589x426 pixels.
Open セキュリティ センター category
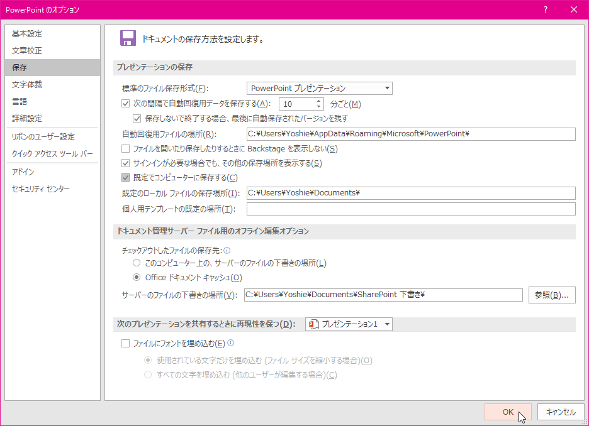tap(53, 188)
